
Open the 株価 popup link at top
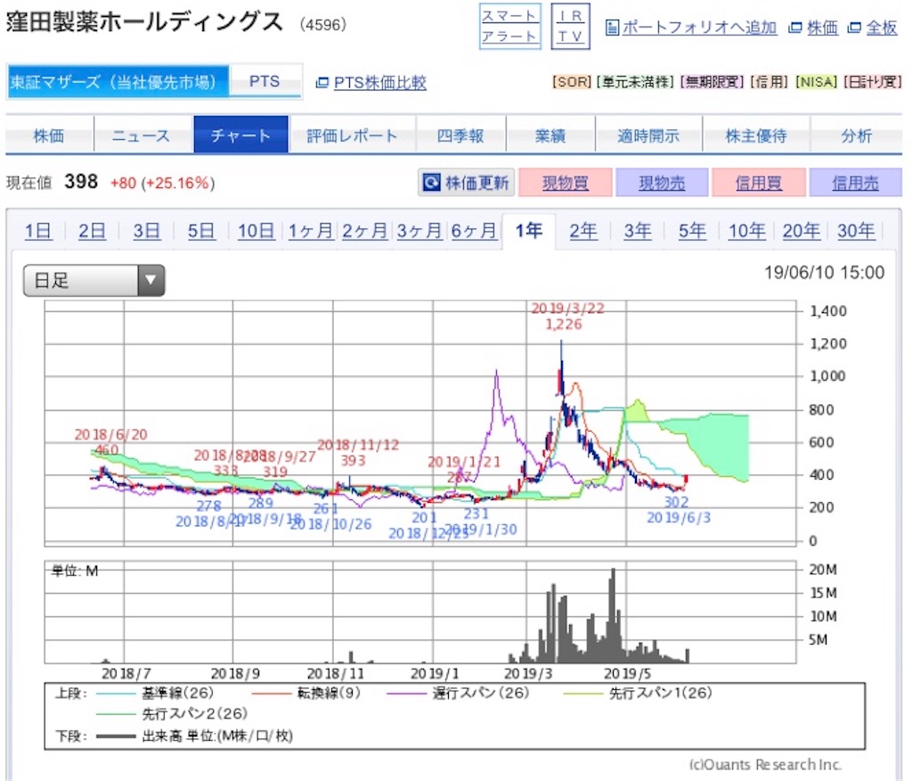point(822,28)
